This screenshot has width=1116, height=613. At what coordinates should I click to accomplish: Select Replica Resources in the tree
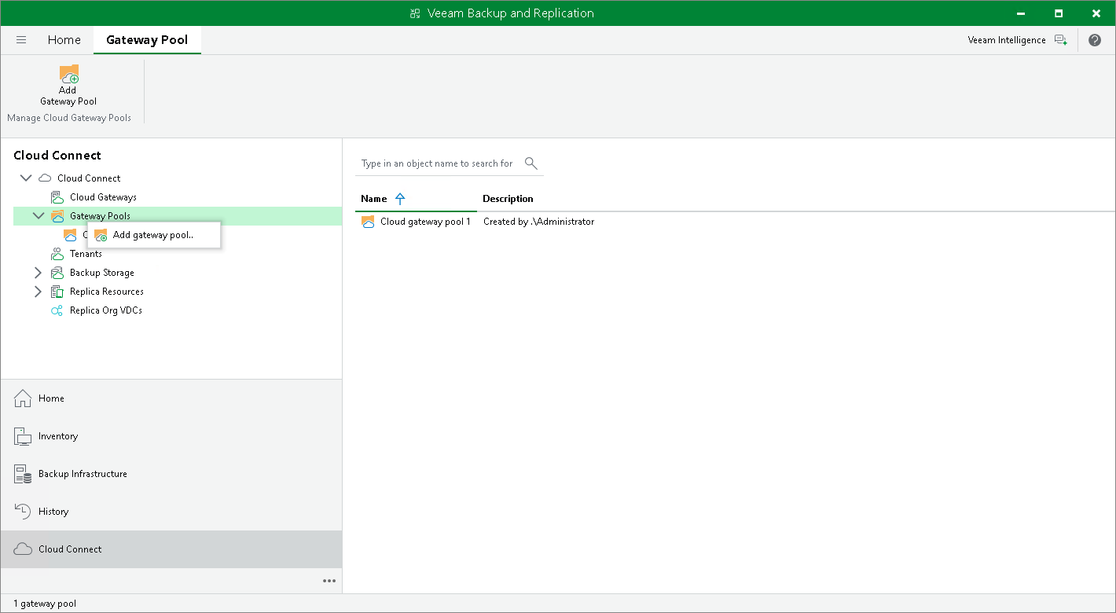click(107, 292)
